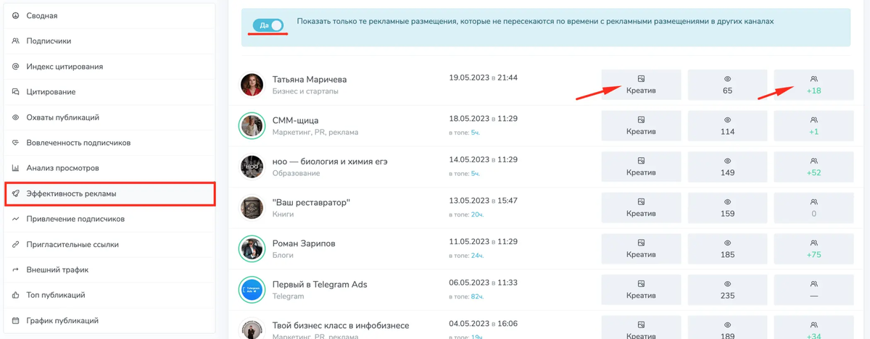The height and width of the screenshot is (339, 870).
Task: Click Роман Зарипов avatar
Action: pyautogui.click(x=252, y=248)
